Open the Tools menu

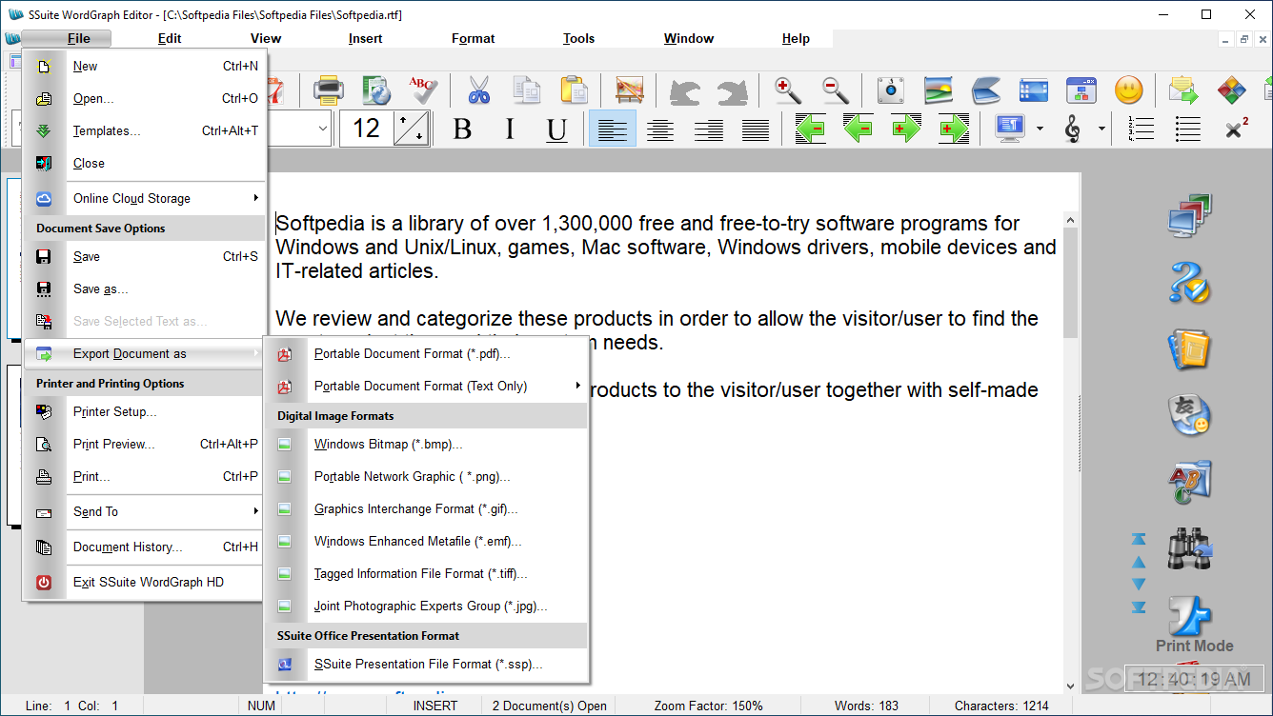click(578, 38)
